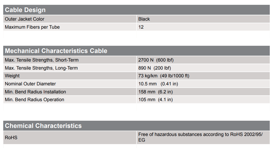Click the Nominal Outer Diameter label
The width and height of the screenshot is (273, 148).
(30, 84)
